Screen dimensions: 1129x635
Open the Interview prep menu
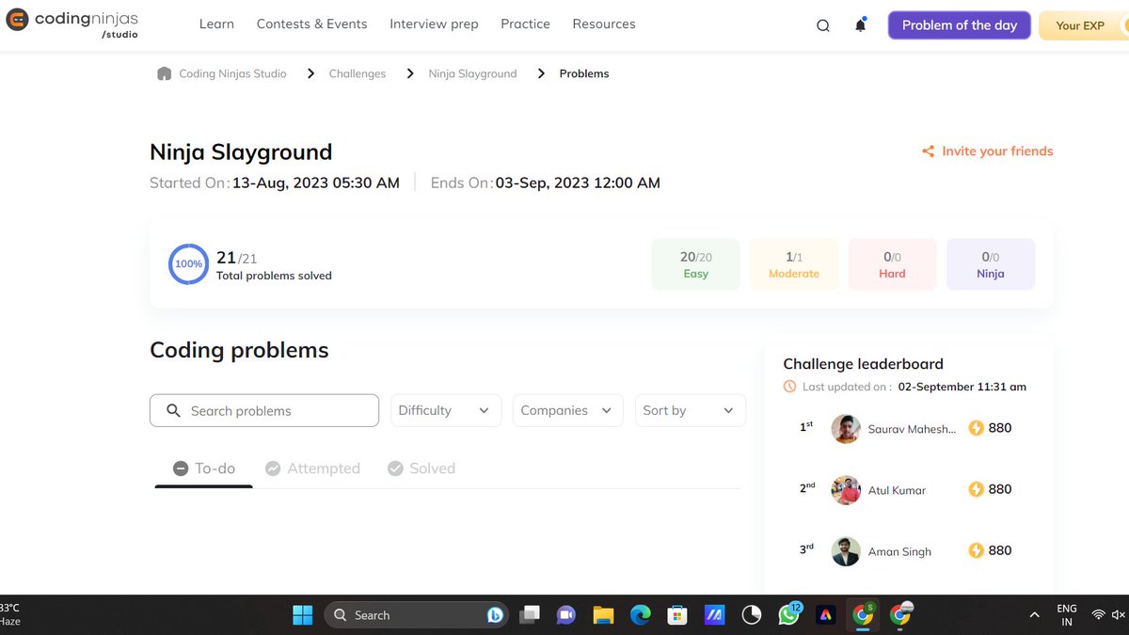(x=434, y=24)
